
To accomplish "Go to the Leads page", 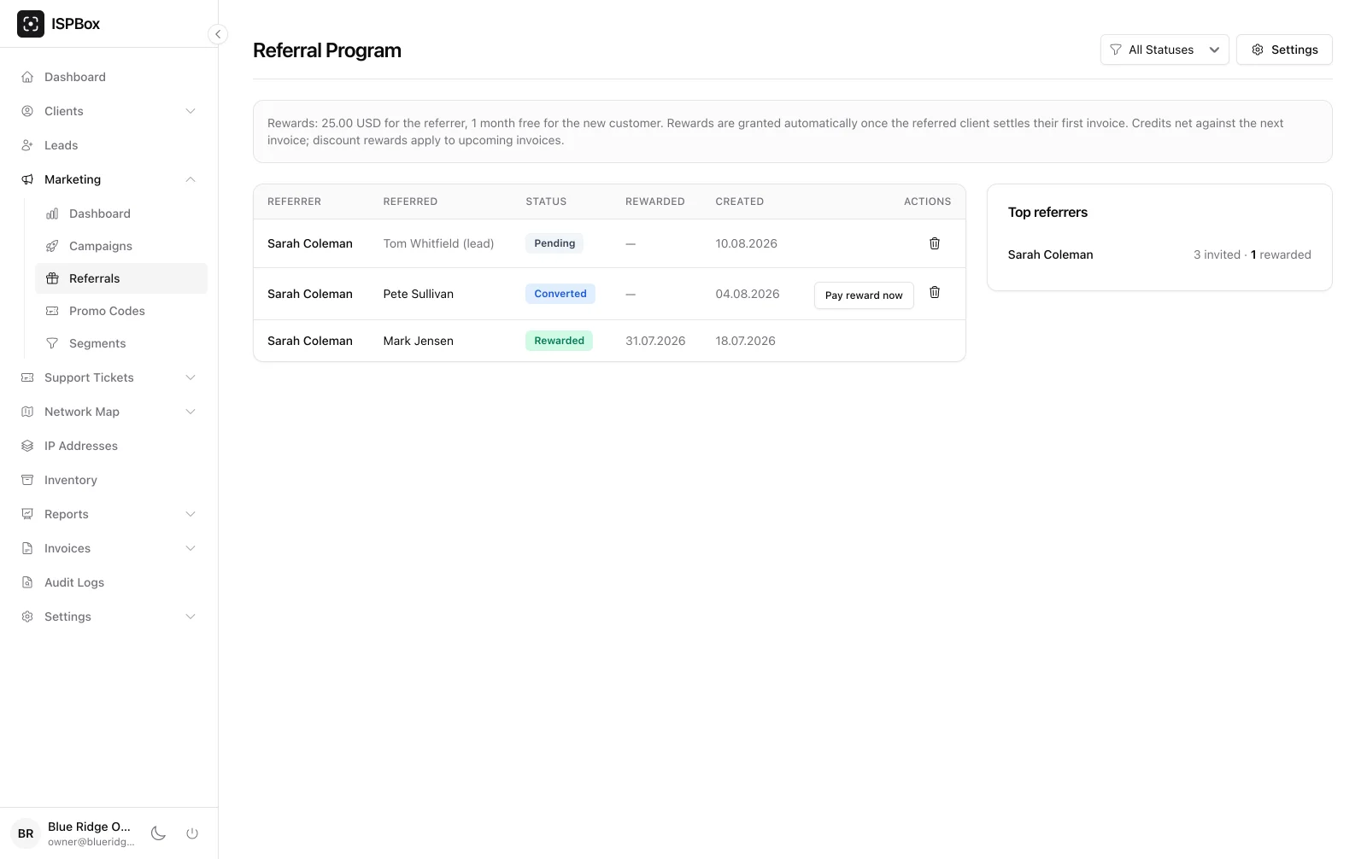I will tap(109, 145).
